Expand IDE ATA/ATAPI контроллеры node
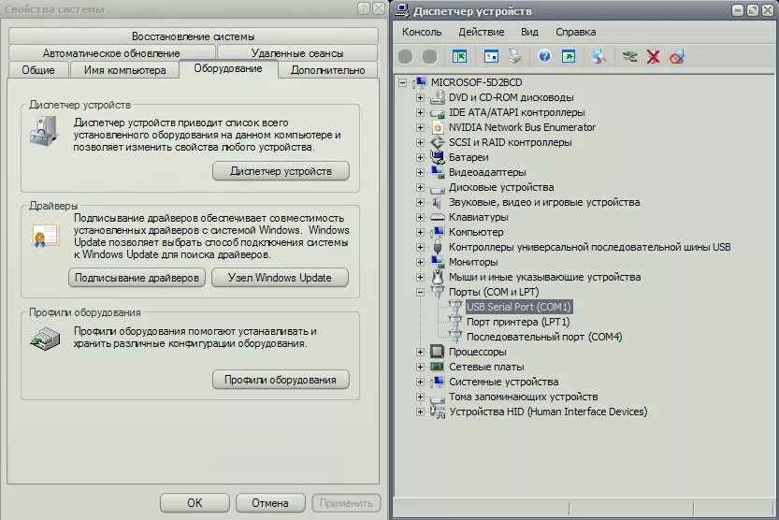 point(420,113)
